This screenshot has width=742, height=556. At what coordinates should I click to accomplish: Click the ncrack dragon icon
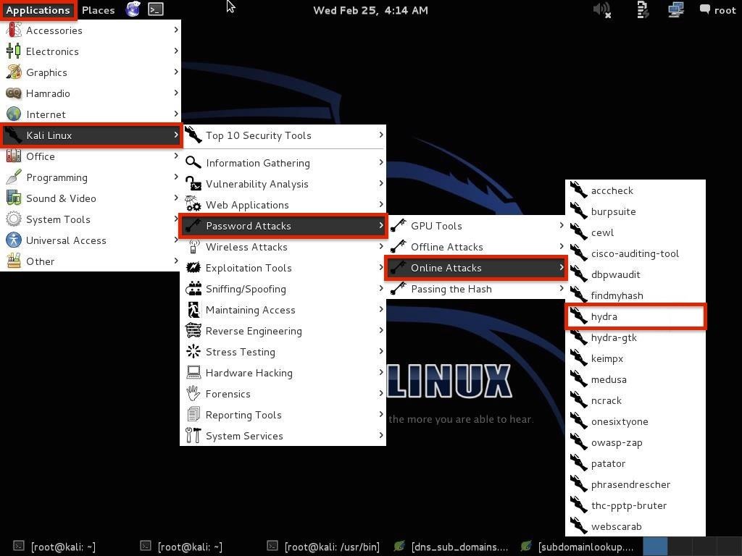click(x=578, y=400)
